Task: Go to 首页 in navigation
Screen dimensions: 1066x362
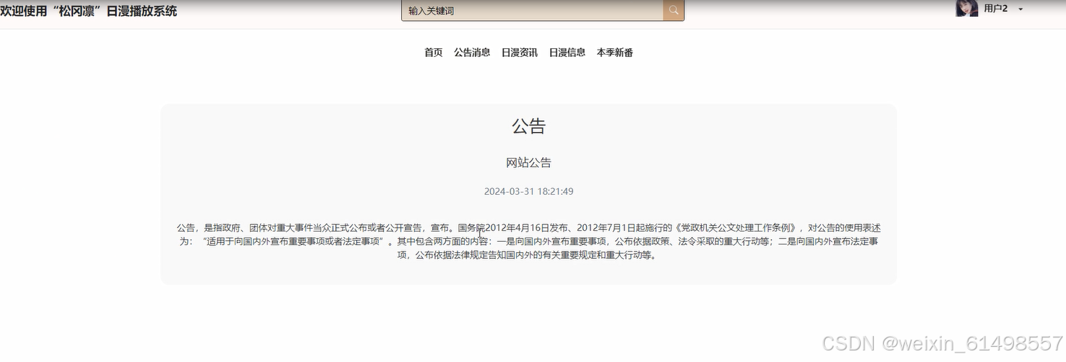Action: (434, 53)
